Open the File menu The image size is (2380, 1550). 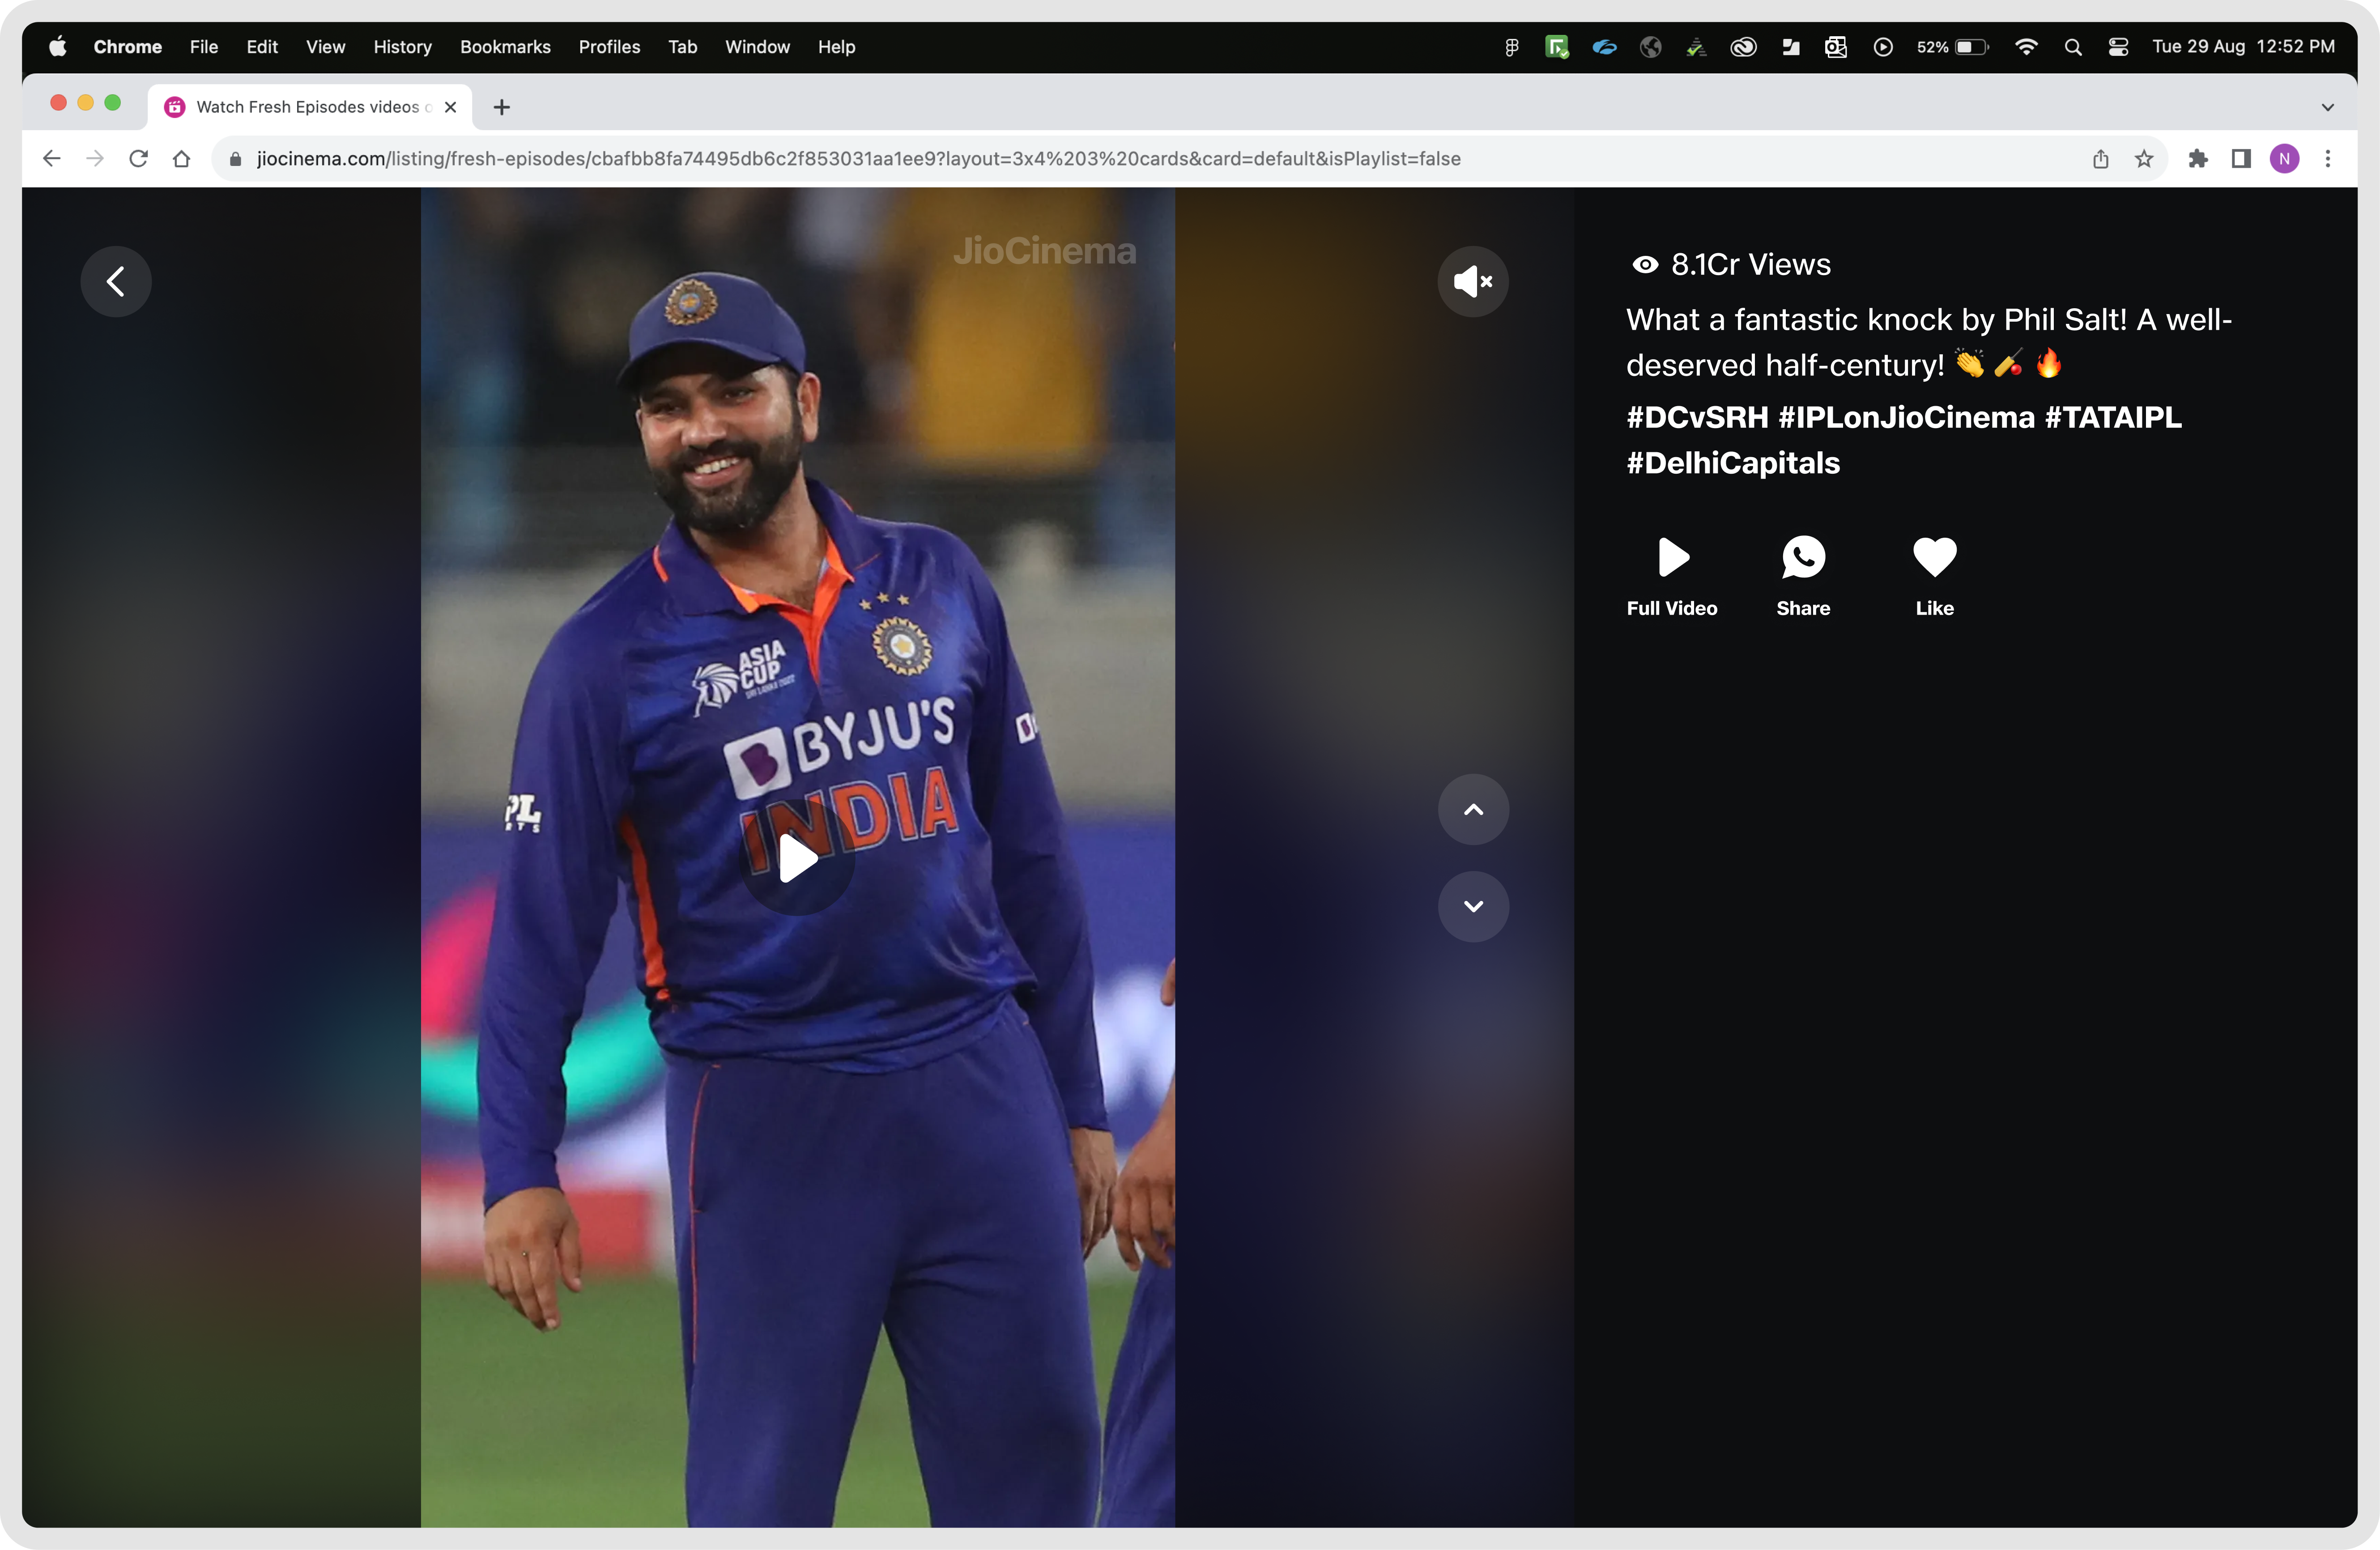point(204,47)
